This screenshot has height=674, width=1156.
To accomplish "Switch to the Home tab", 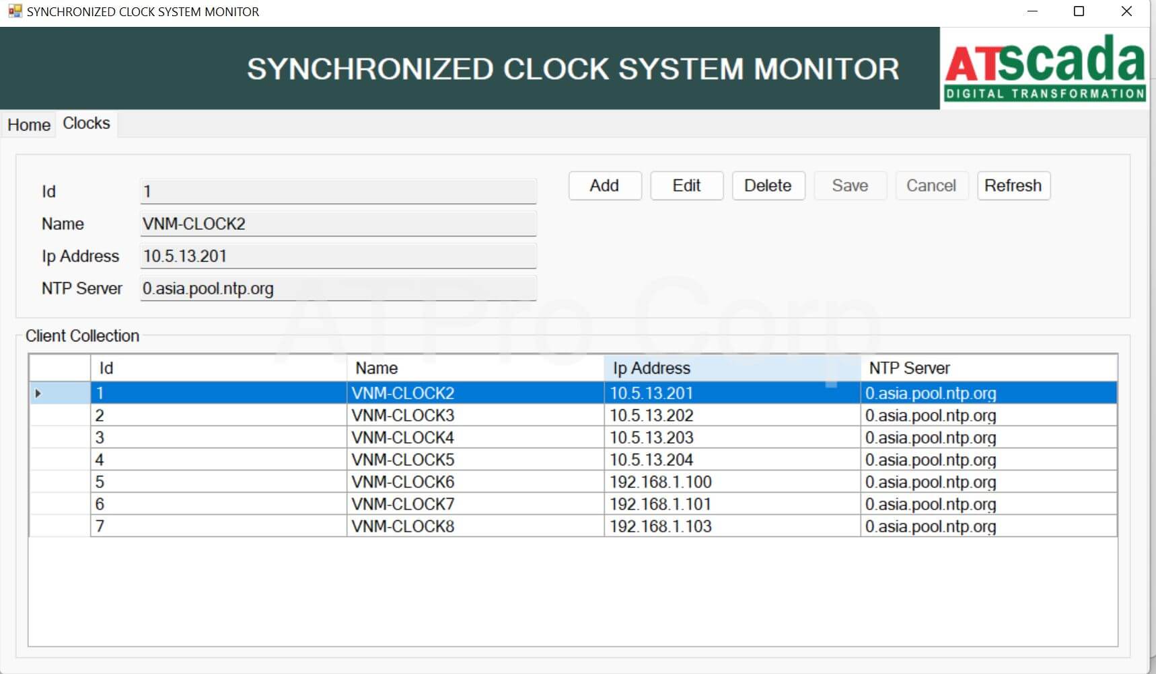I will point(29,125).
